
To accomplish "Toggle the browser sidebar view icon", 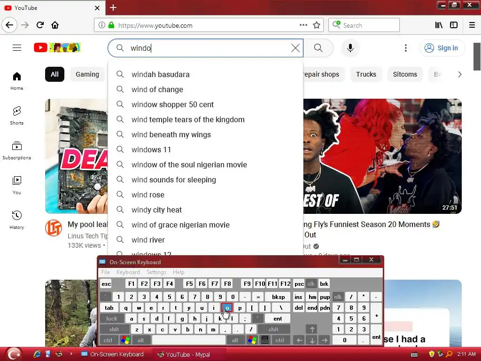I will 454,25.
